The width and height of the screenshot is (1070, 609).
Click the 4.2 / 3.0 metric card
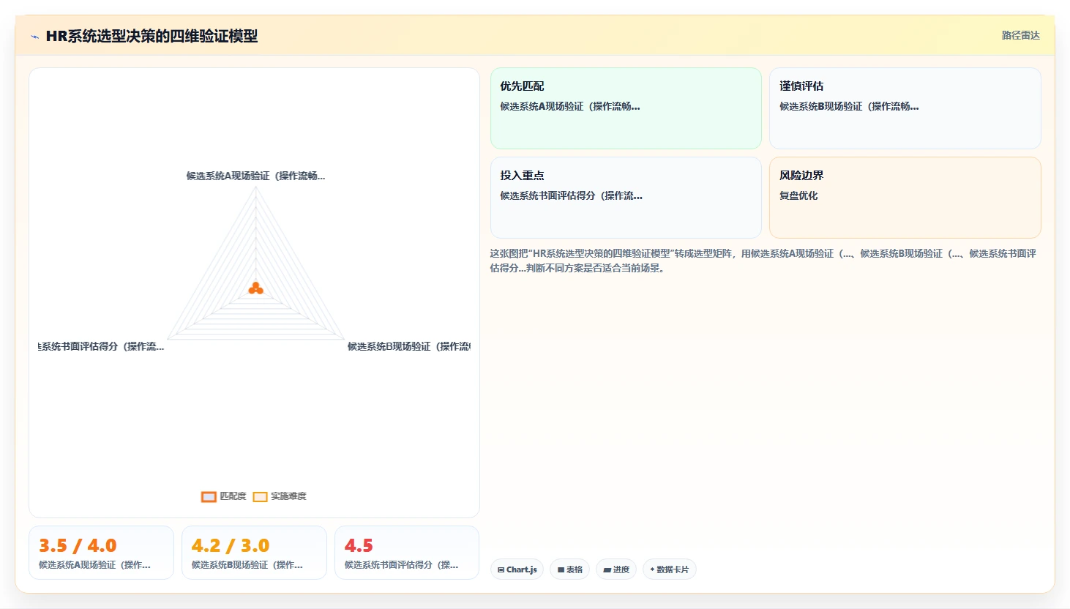[254, 553]
